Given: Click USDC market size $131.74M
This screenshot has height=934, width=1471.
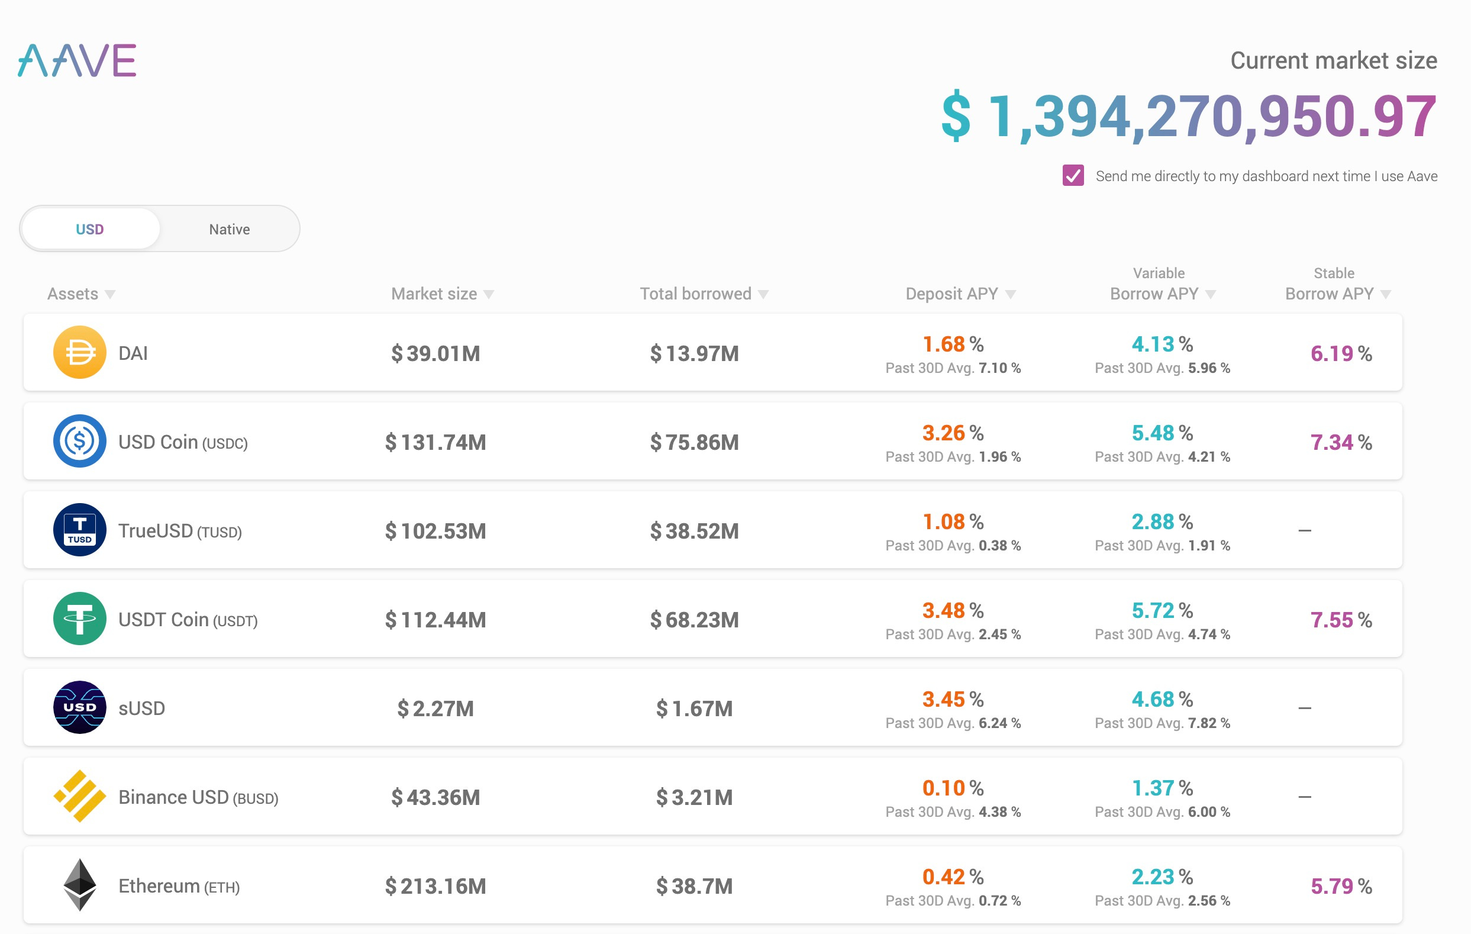Looking at the screenshot, I should tap(436, 442).
